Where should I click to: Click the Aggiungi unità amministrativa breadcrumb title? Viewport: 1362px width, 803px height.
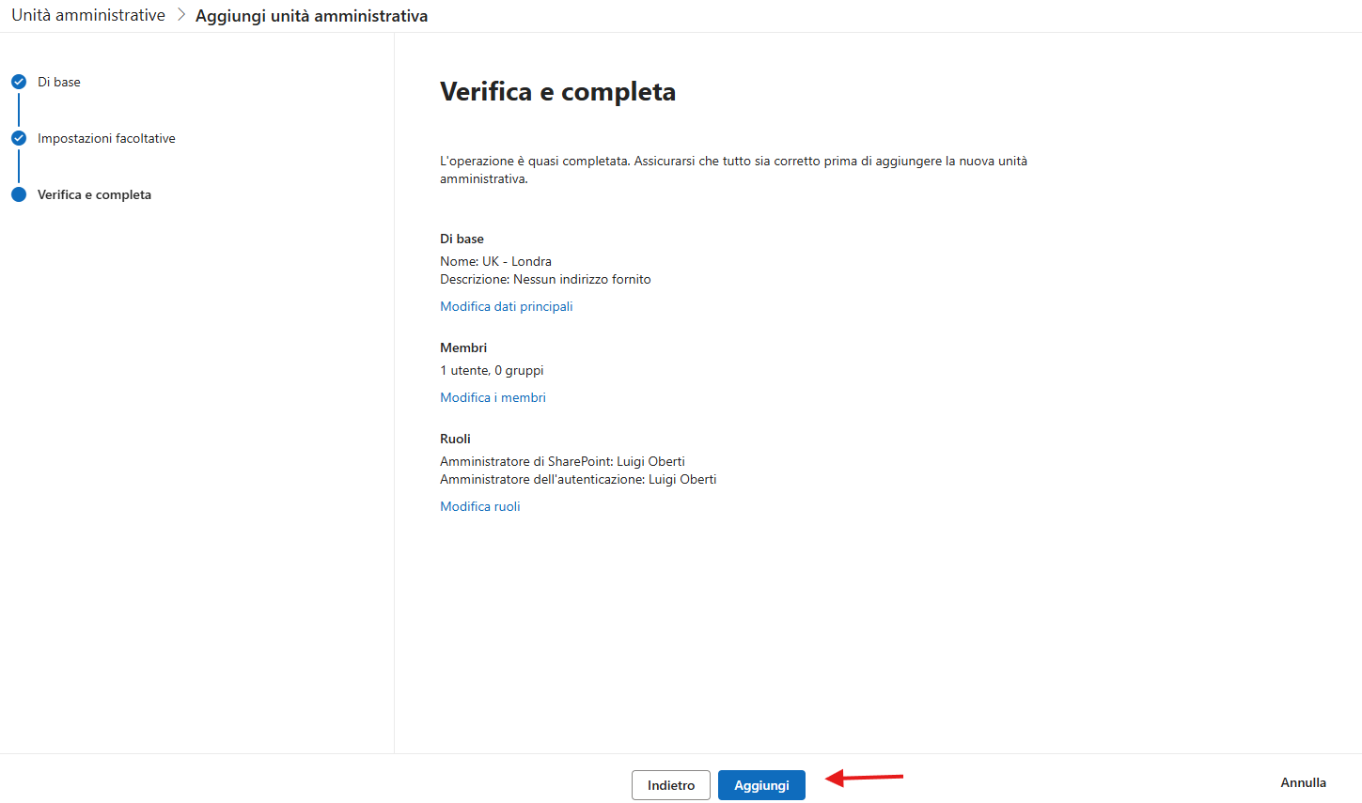pyautogui.click(x=311, y=16)
